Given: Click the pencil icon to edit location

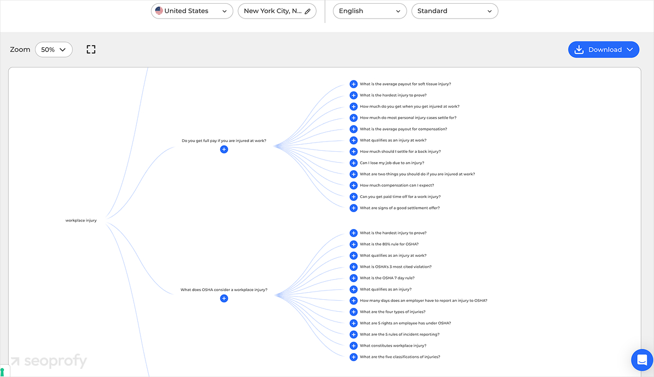Looking at the screenshot, I should 308,11.
